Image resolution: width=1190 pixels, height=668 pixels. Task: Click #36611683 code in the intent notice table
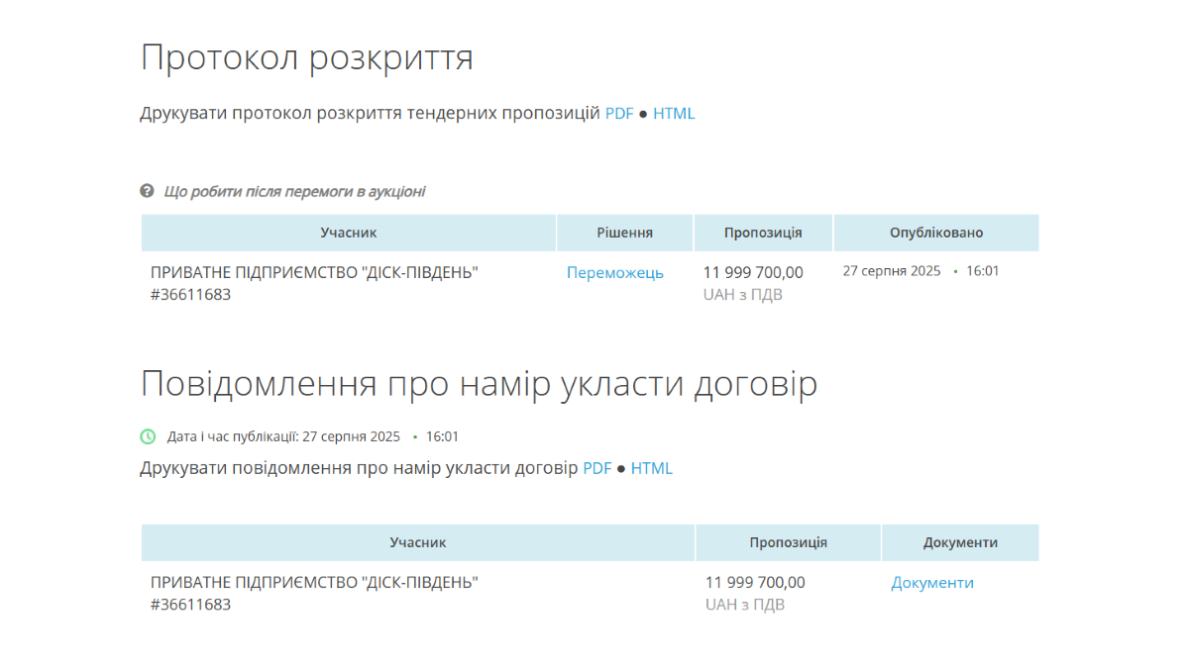tap(190, 604)
